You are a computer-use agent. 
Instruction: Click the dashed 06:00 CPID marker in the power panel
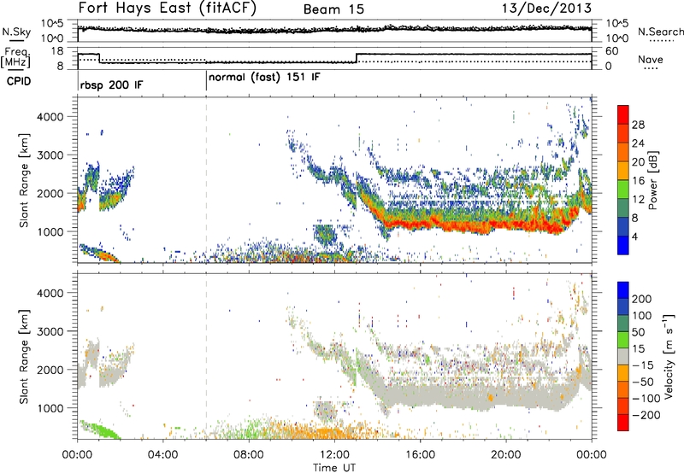pos(206,180)
